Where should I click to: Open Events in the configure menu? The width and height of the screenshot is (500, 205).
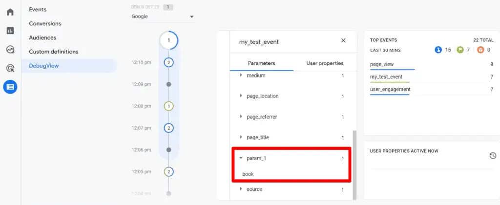coord(38,10)
